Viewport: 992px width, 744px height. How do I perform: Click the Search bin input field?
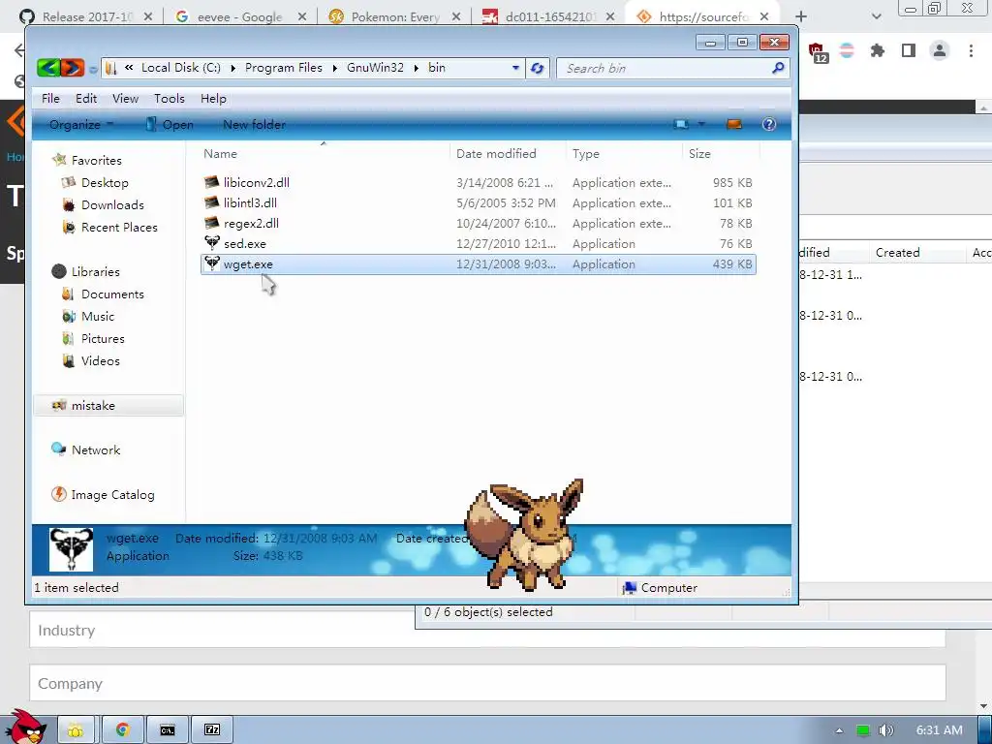[665, 68]
